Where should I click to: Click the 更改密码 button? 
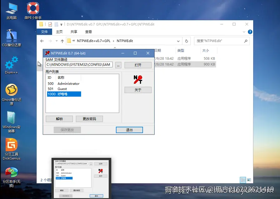click(89, 119)
